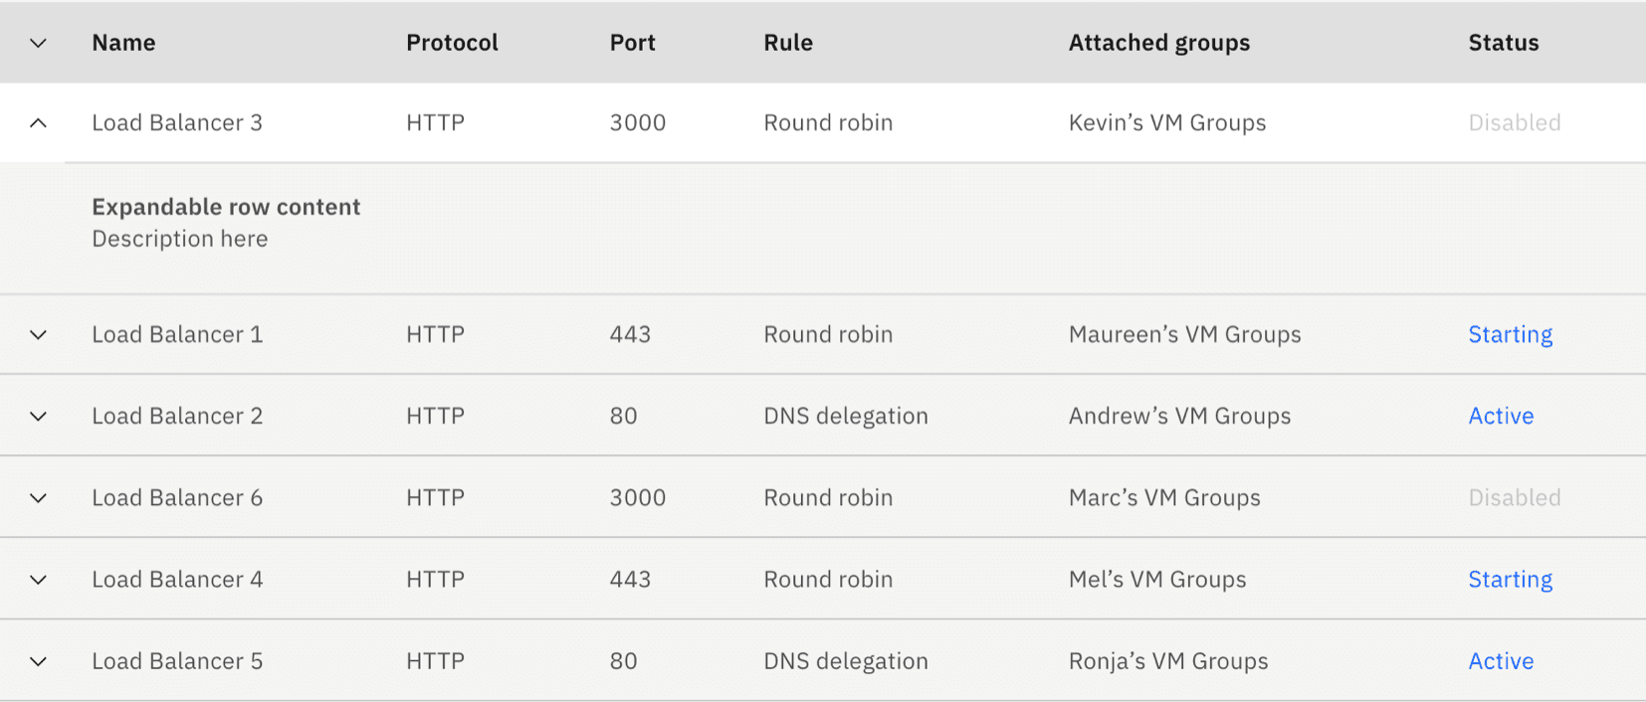Image resolution: width=1646 pixels, height=702 pixels.
Task: Click the Rule column header
Action: (787, 43)
